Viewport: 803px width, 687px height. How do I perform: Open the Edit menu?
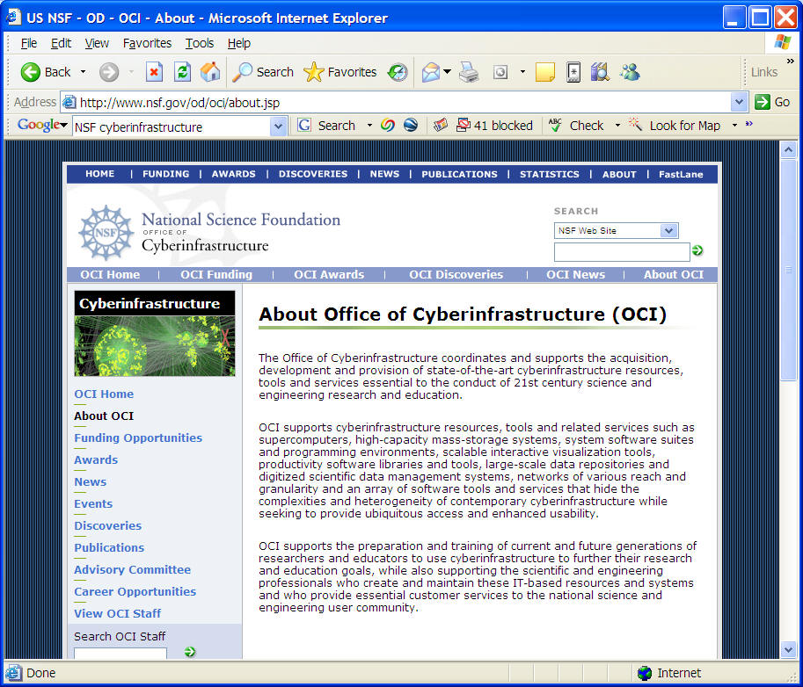(61, 43)
